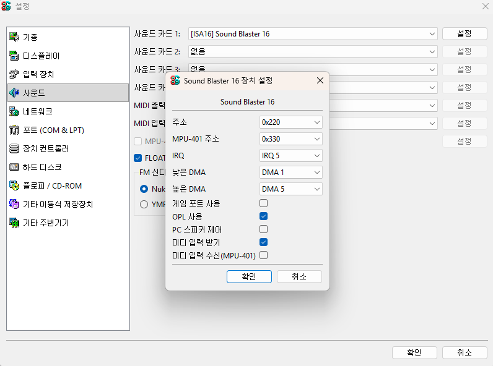Viewport: 493px width, 366px height.
Task: Click the 포트 (COM & LPT) icon
Action: click(14, 130)
